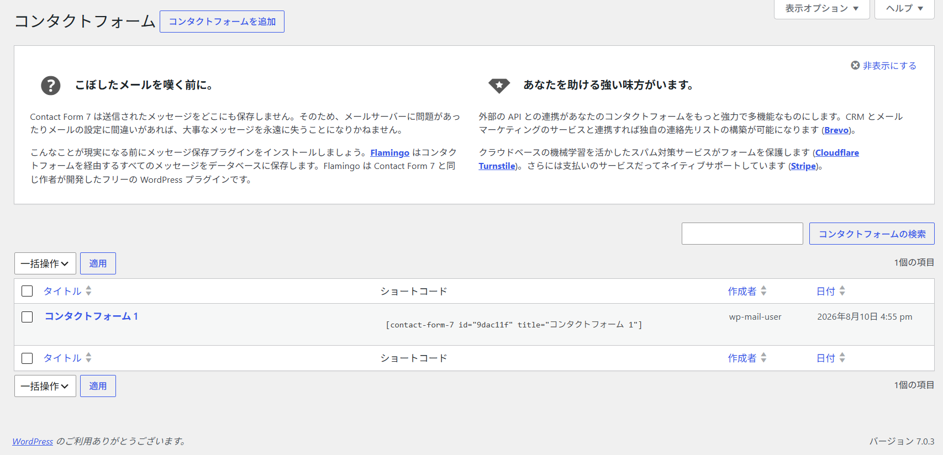Image resolution: width=943 pixels, height=455 pixels.
Task: Expand the ヘルプ help panel
Action: coord(905,9)
